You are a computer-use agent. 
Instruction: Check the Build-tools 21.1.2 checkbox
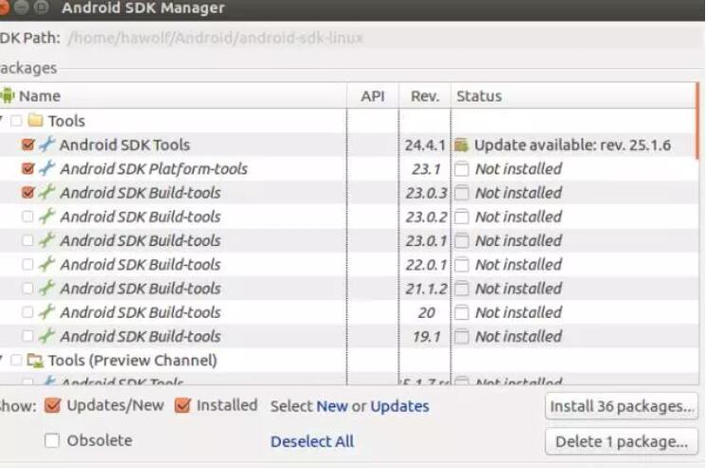(28, 288)
